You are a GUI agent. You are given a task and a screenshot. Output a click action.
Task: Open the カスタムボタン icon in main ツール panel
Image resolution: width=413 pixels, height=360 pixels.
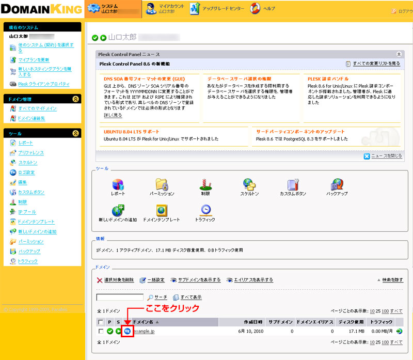pos(293,184)
